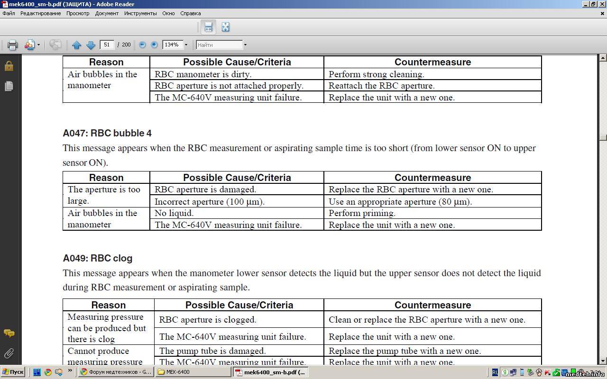The width and height of the screenshot is (607, 379).
Task: Toggle the fit width scrolling mode
Action: point(208,27)
